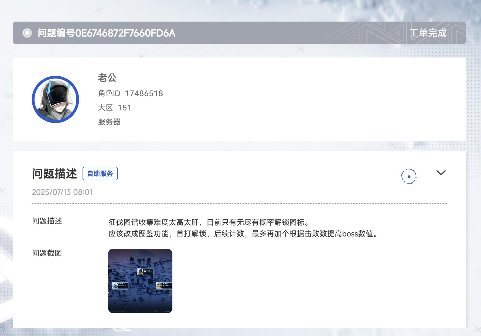Click the description line starting 应该改成图鉴功能
This screenshot has height=336, width=481.
tap(244, 234)
